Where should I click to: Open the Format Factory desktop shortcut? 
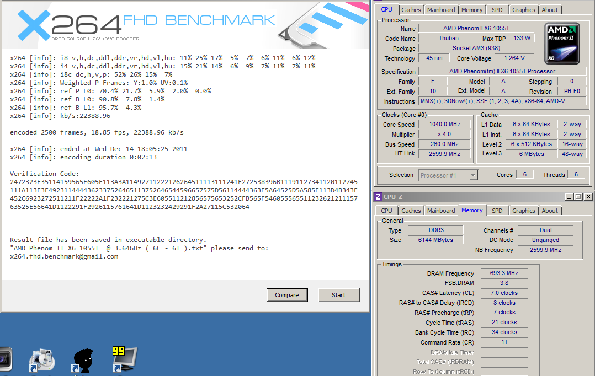(42, 359)
